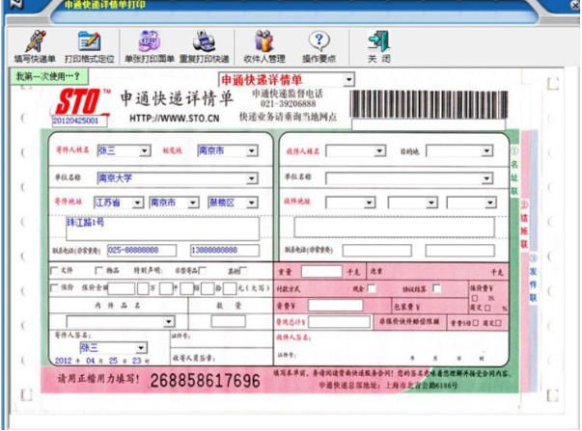Click the HTTP://WWW.STO.CN text

175,119
